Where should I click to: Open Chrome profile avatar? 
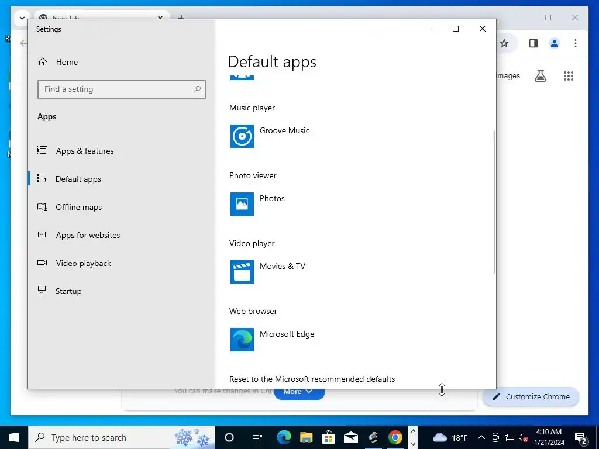pyautogui.click(x=555, y=43)
